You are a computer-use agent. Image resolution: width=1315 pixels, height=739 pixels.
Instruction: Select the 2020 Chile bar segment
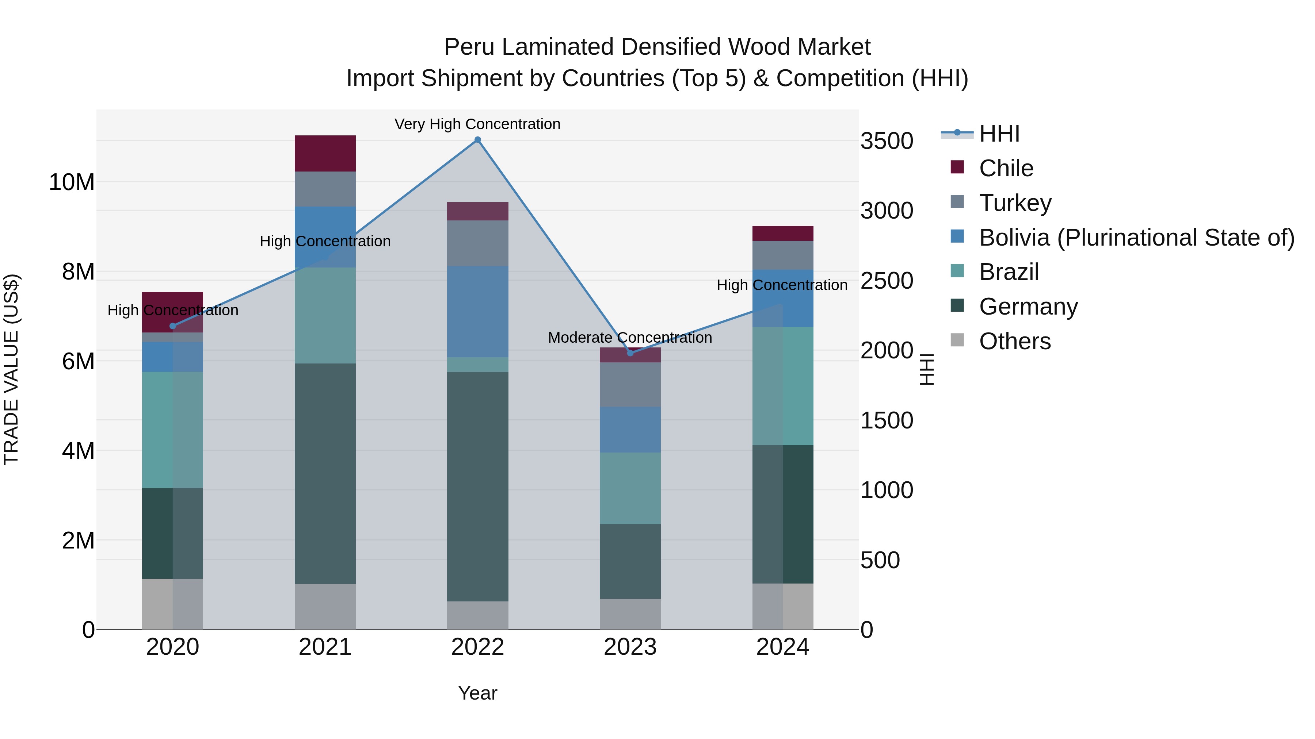pyautogui.click(x=172, y=312)
